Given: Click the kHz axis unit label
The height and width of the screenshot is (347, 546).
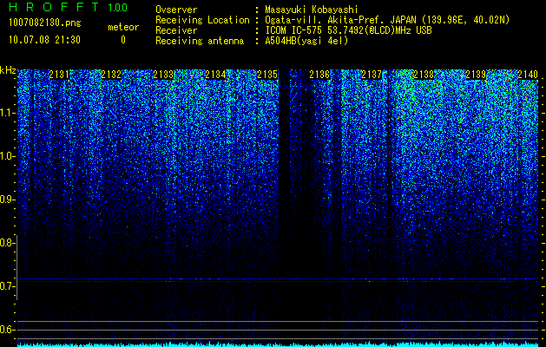Looking at the screenshot, I should (x=8, y=70).
